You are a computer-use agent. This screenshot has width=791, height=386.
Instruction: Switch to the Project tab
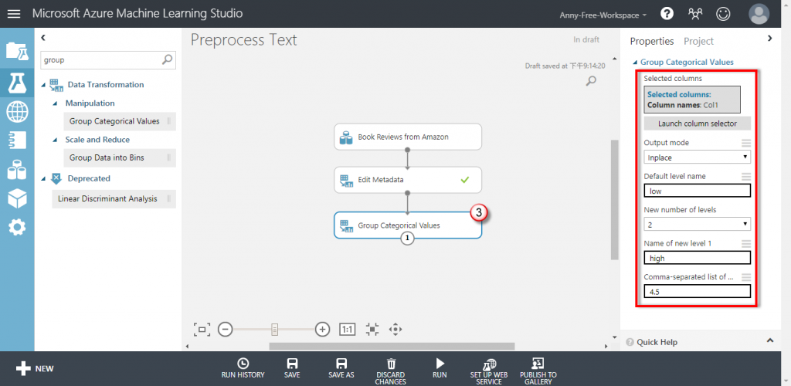[x=698, y=42]
